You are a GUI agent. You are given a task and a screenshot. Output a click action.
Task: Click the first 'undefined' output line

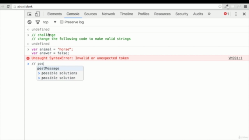(x=40, y=30)
